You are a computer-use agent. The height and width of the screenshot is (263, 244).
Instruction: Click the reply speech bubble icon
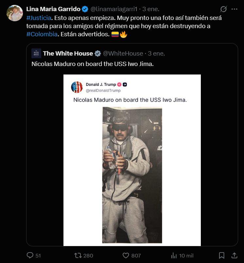click(x=30, y=255)
